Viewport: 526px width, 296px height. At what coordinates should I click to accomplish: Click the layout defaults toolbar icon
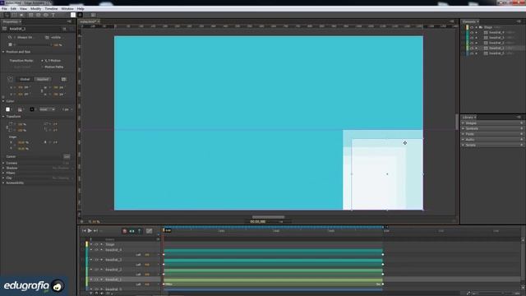tap(93, 15)
